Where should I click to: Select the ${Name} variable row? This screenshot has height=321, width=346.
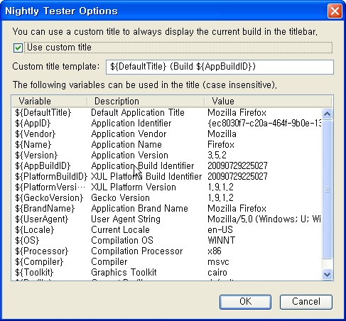[167, 144]
